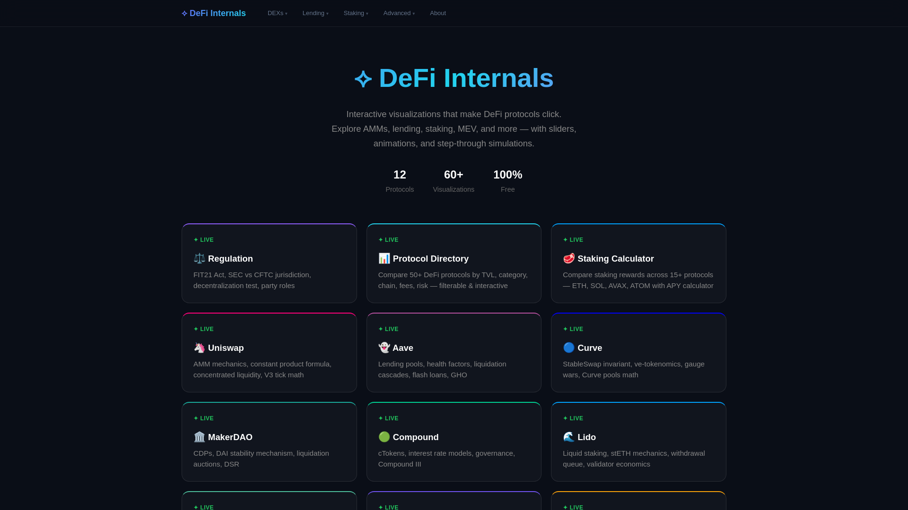Click the '100% Free' stat

[508, 181]
